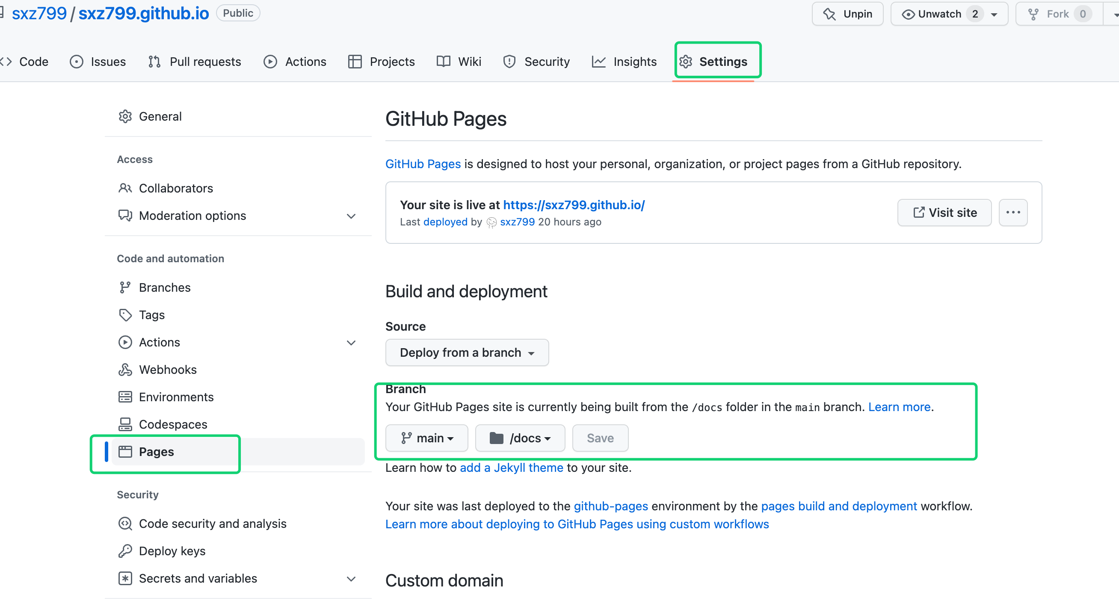
Task: Open the sxz799.github.io repository link
Action: (143, 13)
